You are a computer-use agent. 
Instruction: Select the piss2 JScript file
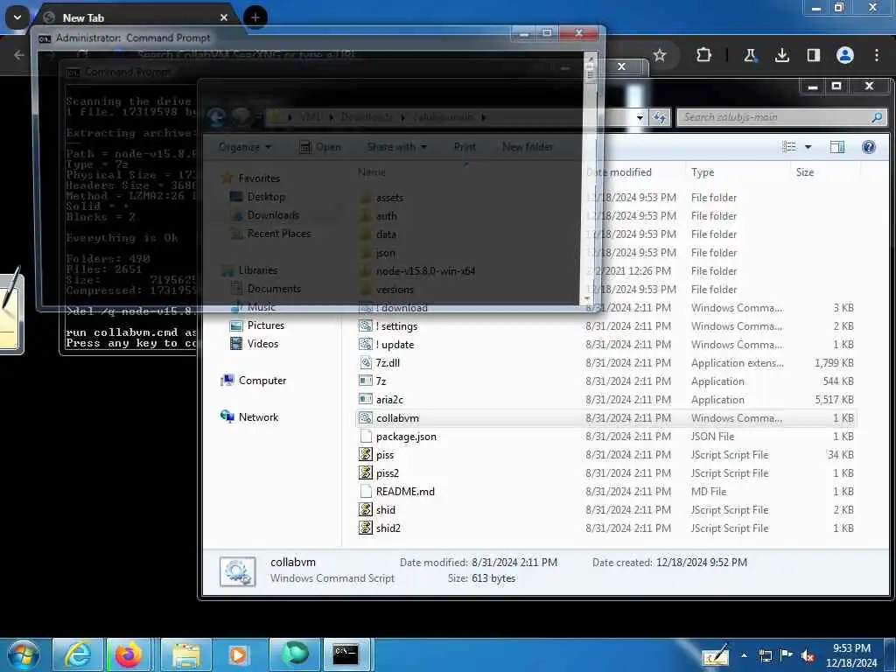(387, 473)
